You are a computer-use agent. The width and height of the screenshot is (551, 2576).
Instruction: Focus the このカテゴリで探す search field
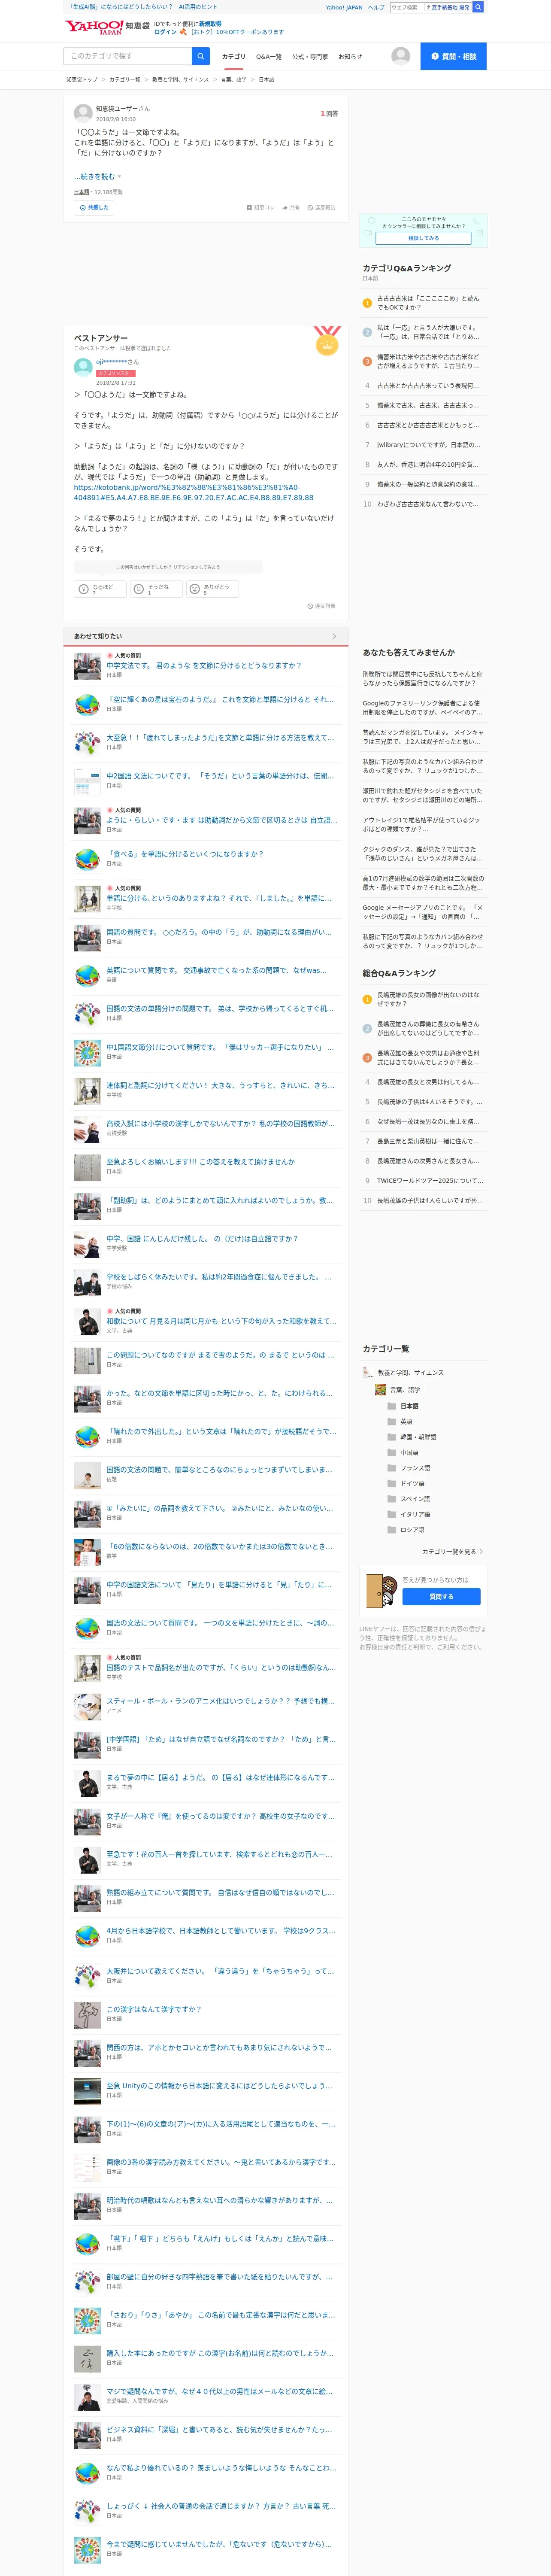click(x=128, y=56)
